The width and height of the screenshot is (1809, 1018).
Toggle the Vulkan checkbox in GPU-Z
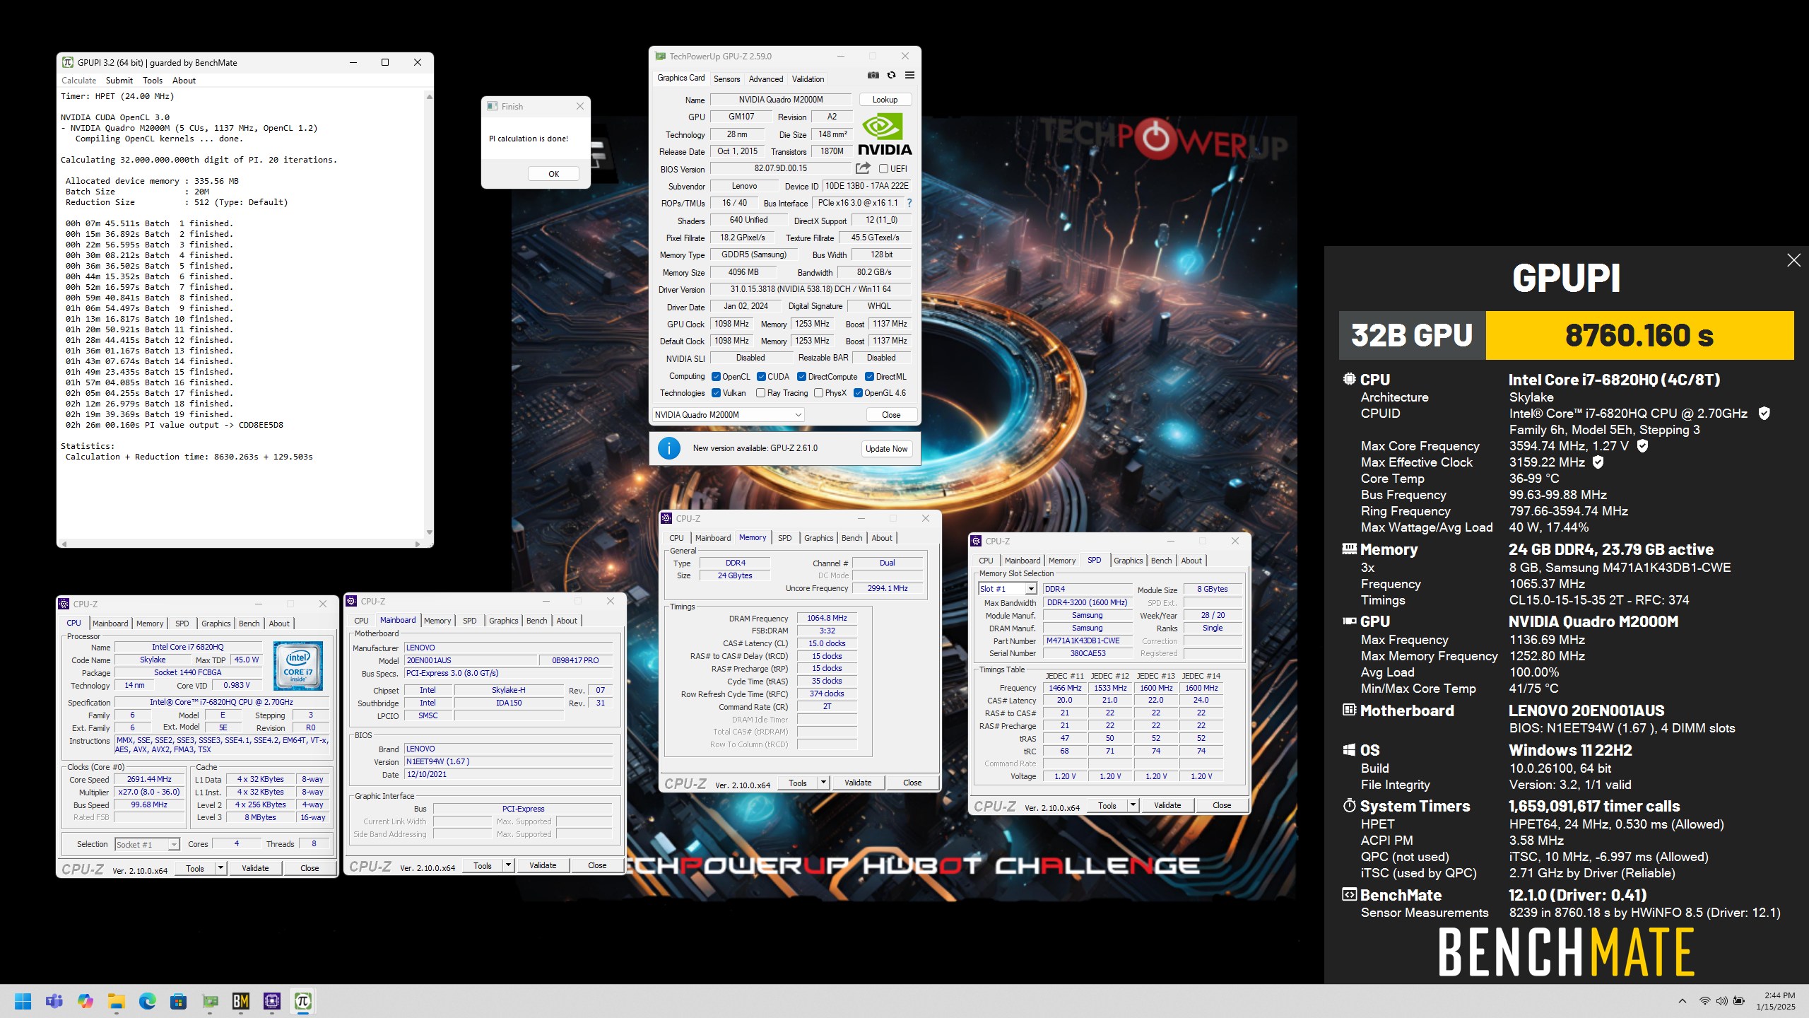pyautogui.click(x=716, y=393)
